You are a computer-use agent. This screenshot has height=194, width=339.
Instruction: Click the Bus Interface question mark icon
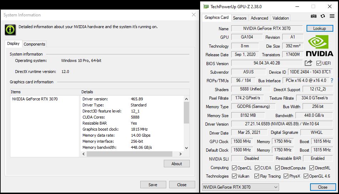(332, 80)
